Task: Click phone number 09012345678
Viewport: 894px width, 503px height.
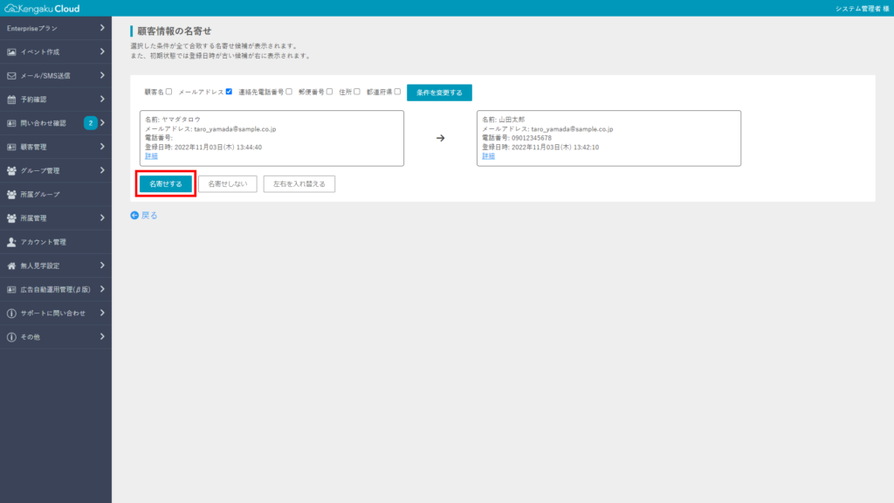Action: tap(532, 138)
